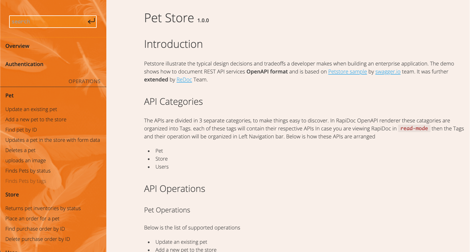470x252 pixels.
Task: Open the Authentication section
Action: click(x=24, y=64)
